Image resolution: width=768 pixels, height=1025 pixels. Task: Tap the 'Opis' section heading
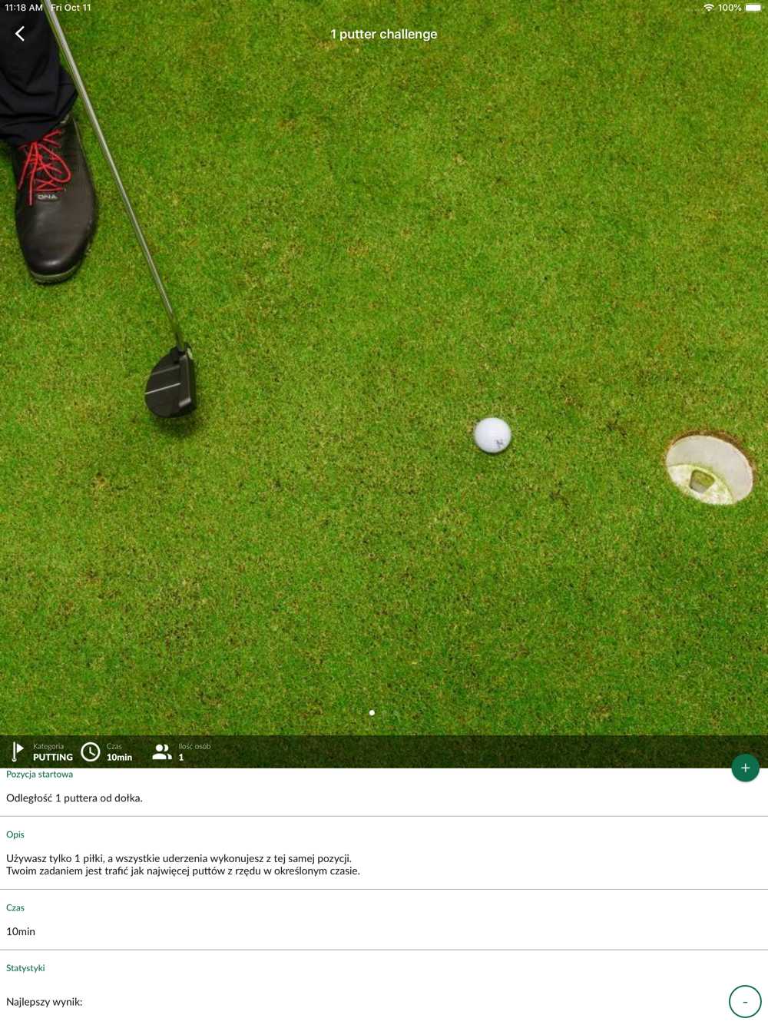[x=15, y=834]
